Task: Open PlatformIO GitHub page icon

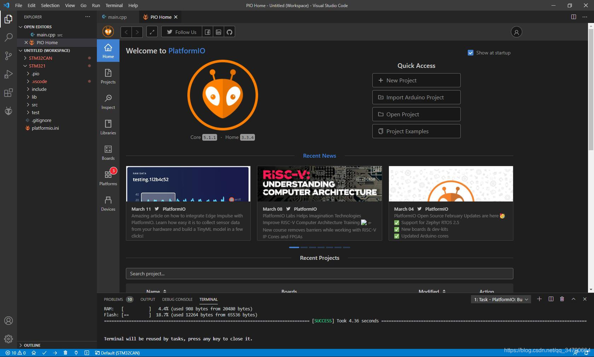Action: pyautogui.click(x=229, y=32)
